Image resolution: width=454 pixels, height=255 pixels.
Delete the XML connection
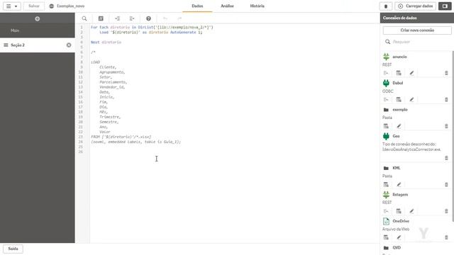[x=446, y=184]
